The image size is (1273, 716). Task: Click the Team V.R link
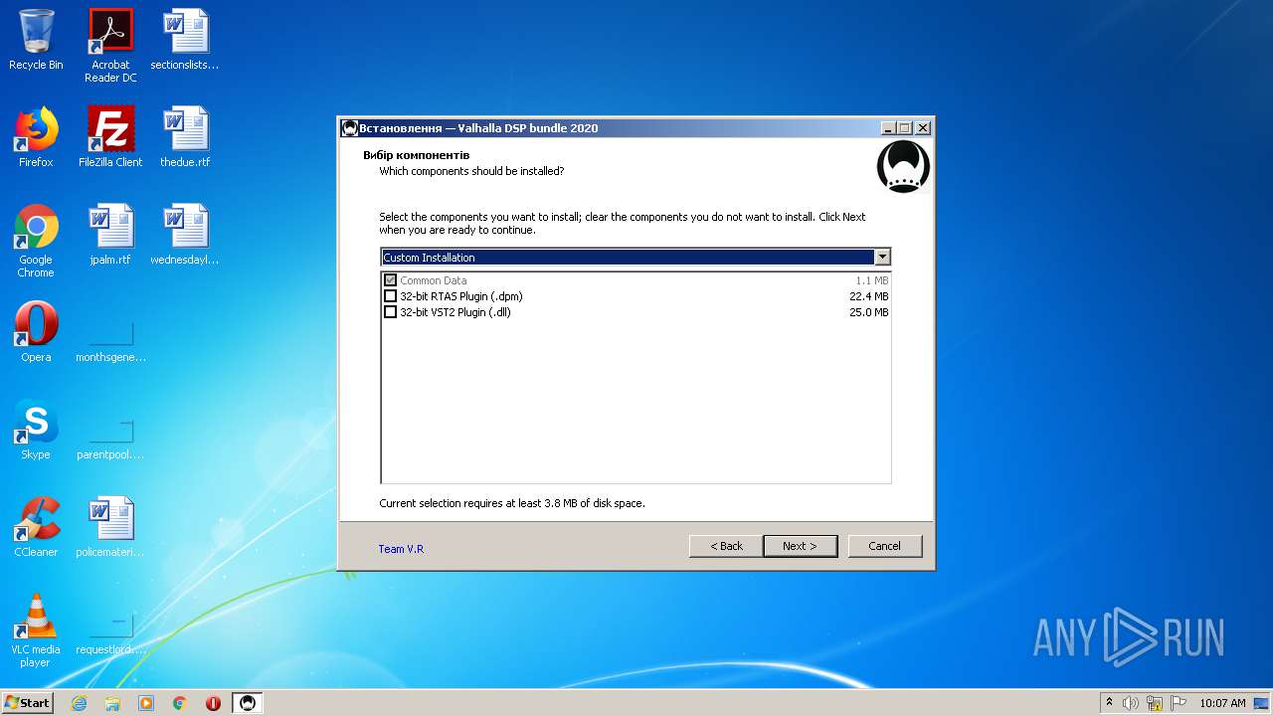click(401, 549)
